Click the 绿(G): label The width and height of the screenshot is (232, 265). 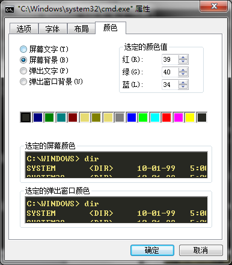pyautogui.click(x=133, y=72)
